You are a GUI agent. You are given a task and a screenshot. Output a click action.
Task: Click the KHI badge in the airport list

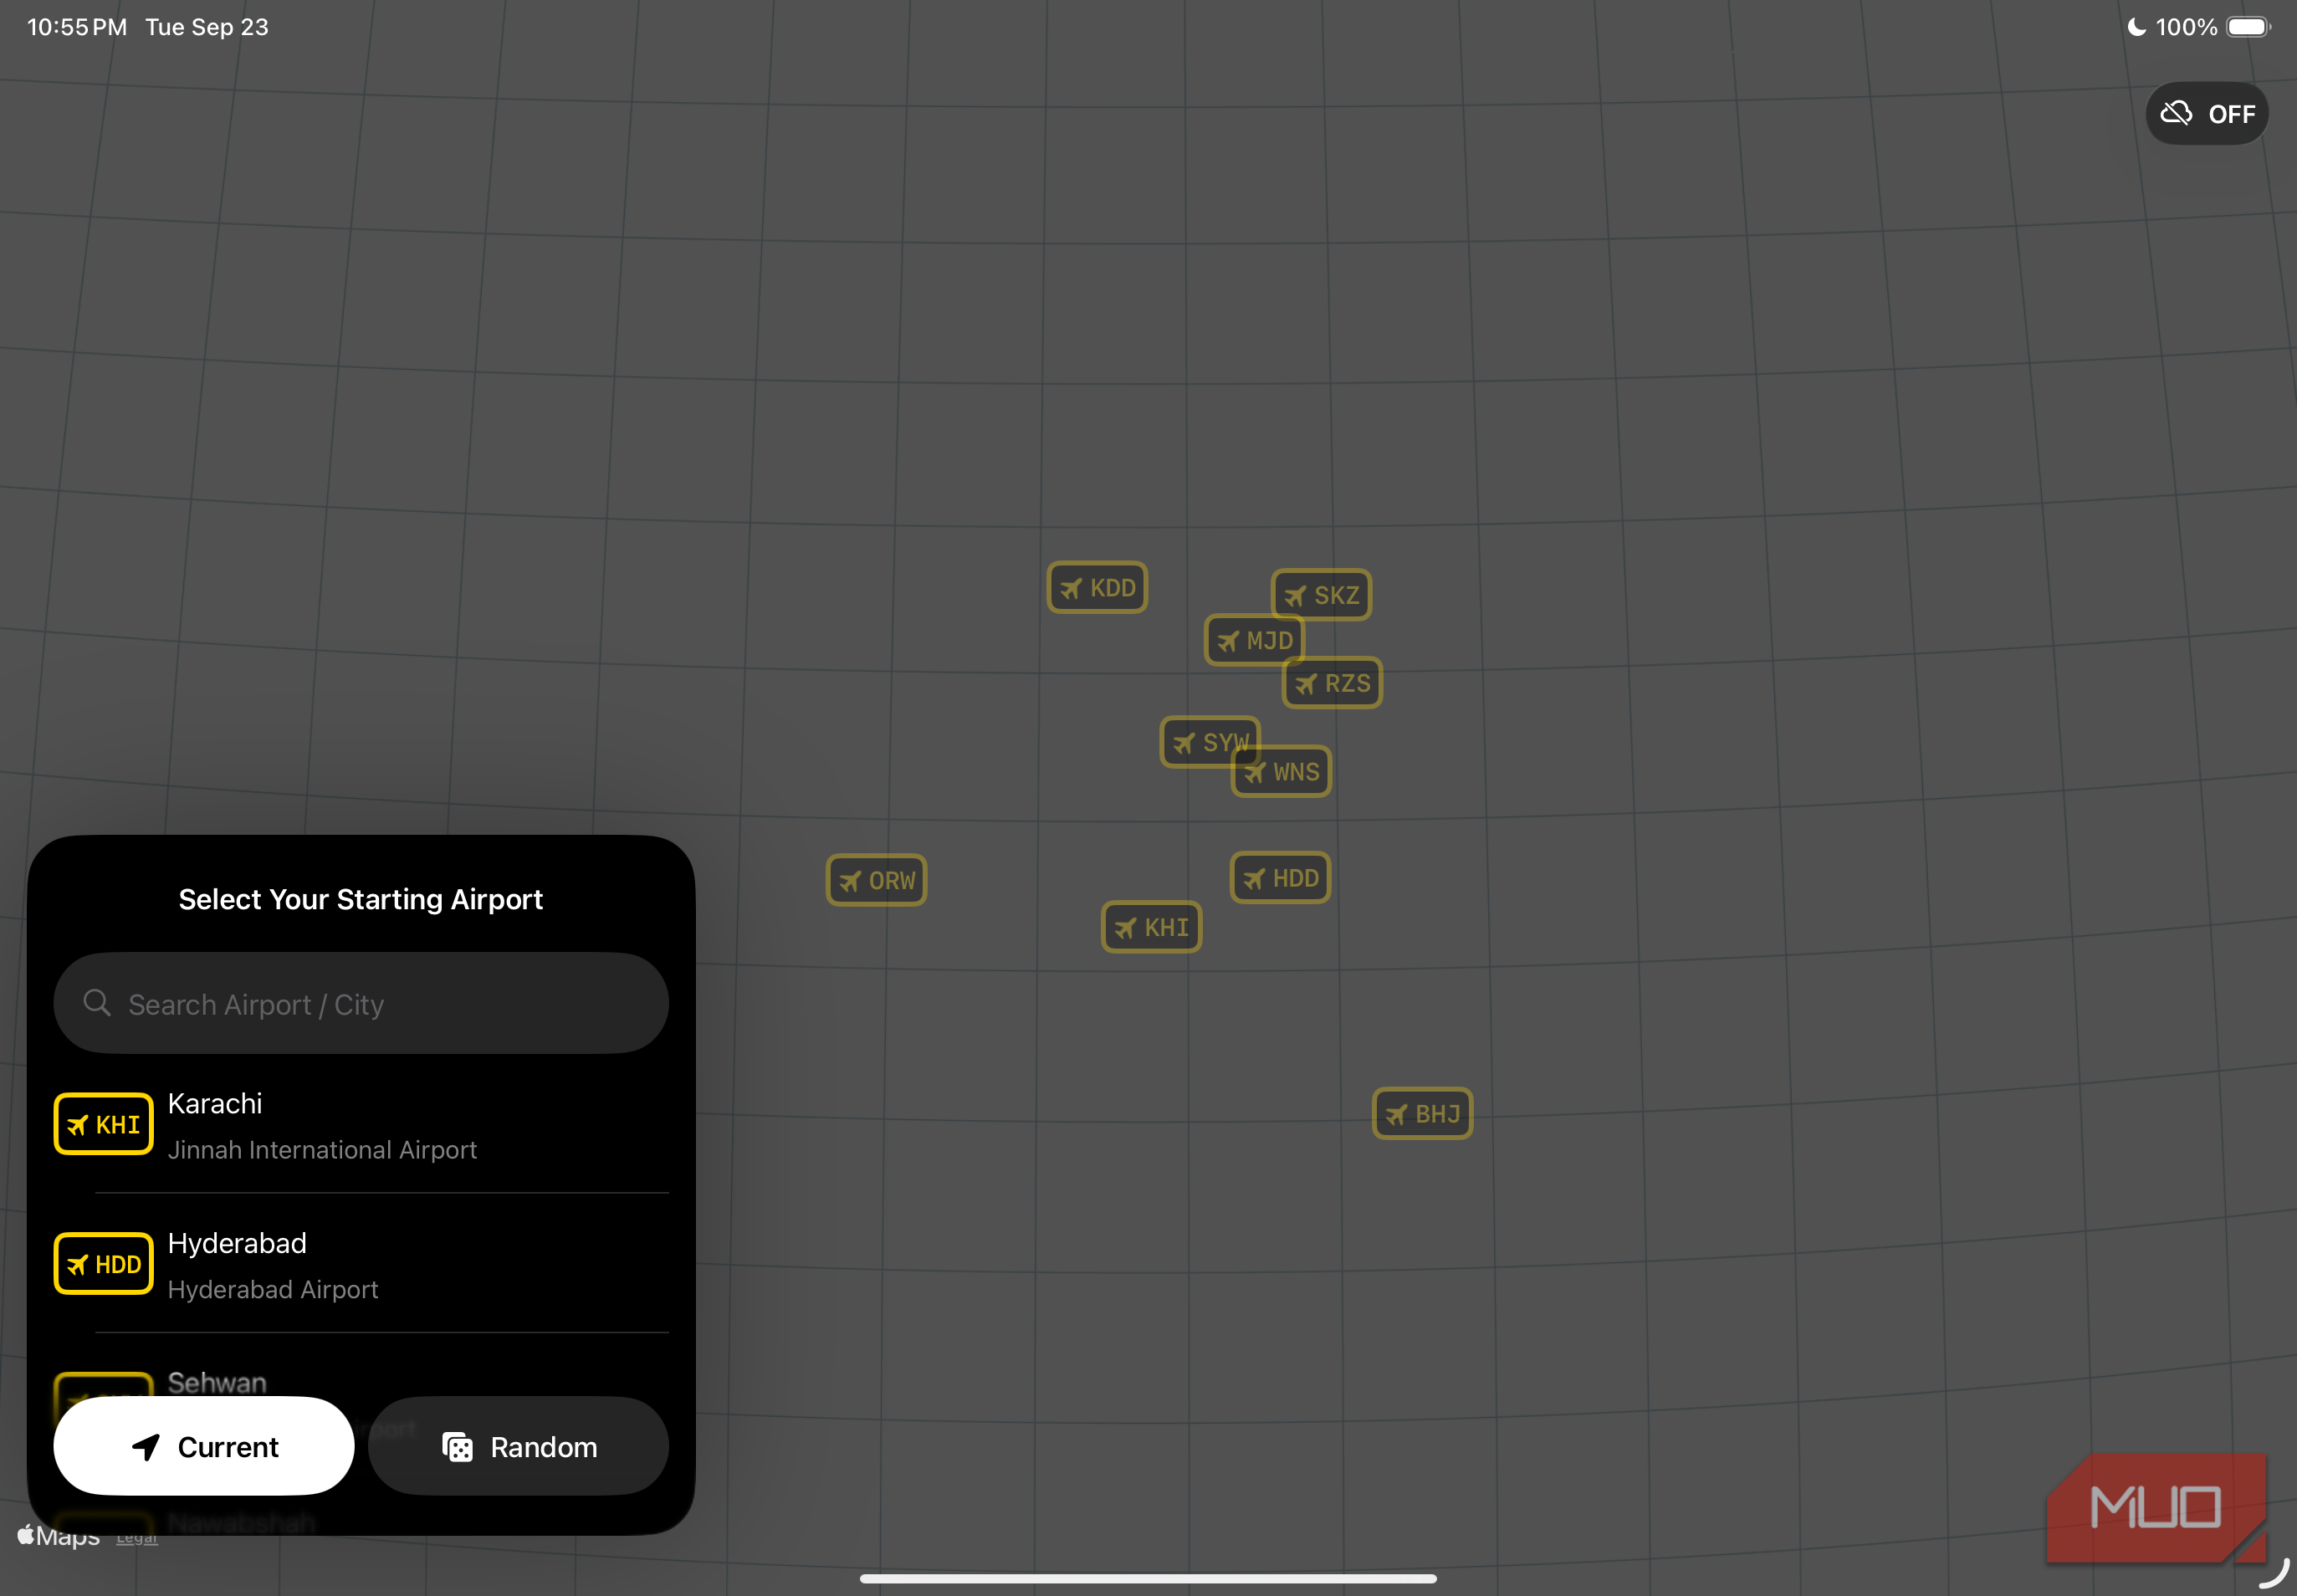pos(104,1124)
